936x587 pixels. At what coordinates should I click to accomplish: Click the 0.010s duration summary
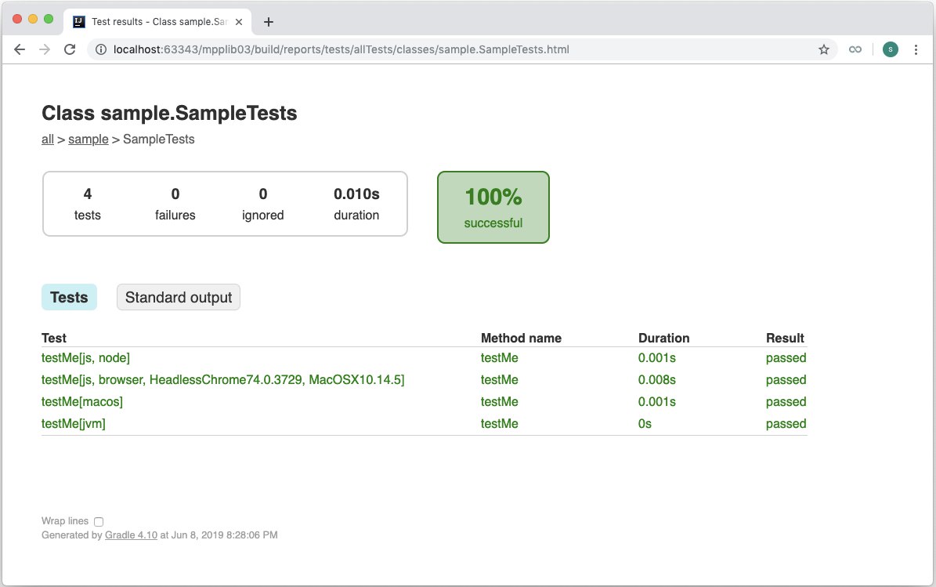pos(356,204)
